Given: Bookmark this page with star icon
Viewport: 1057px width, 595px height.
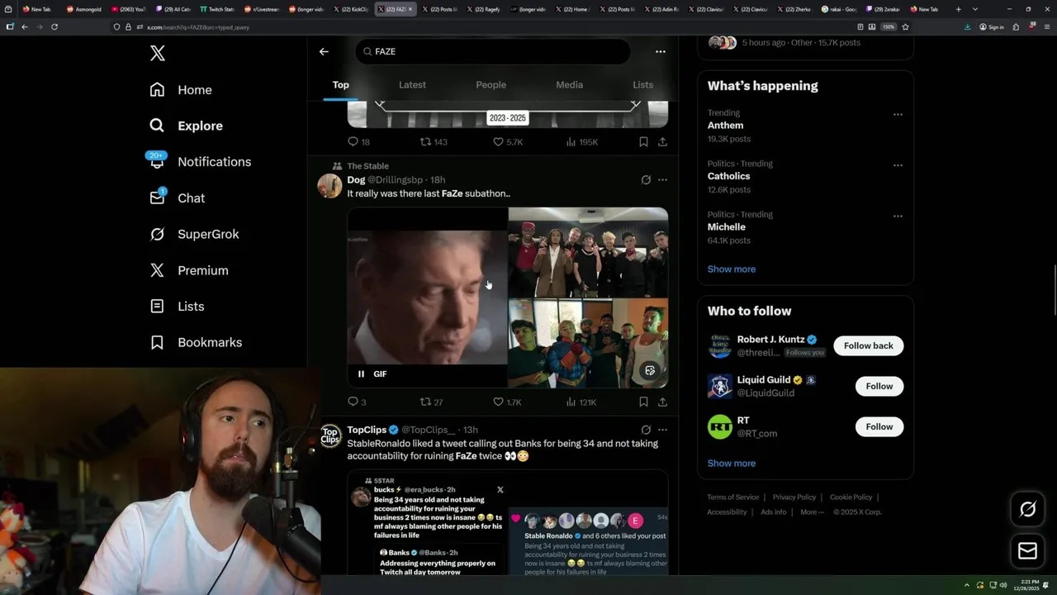Looking at the screenshot, I should point(905,26).
